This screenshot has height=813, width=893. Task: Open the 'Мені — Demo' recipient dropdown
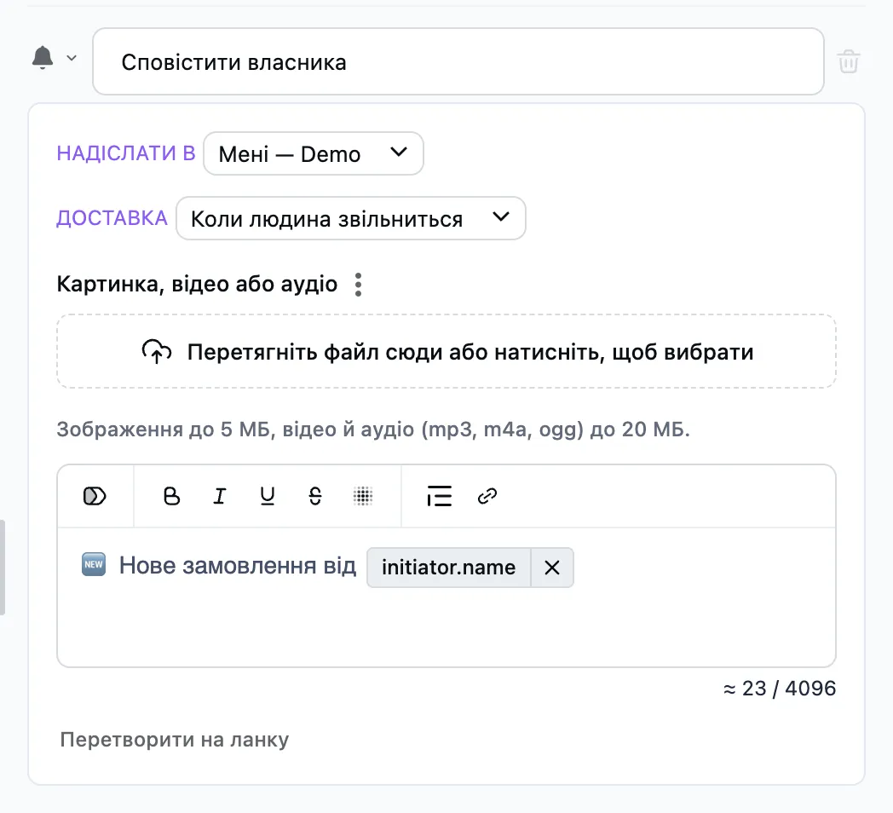click(314, 154)
